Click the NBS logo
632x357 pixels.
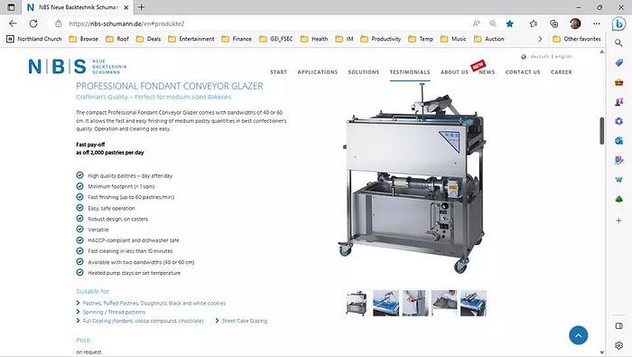[78, 66]
